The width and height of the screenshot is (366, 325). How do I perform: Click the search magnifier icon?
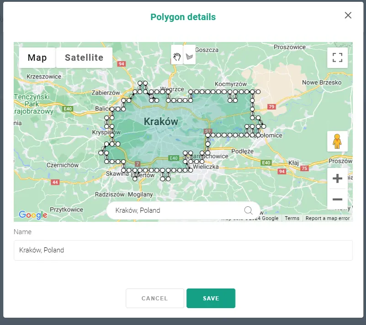(x=249, y=210)
